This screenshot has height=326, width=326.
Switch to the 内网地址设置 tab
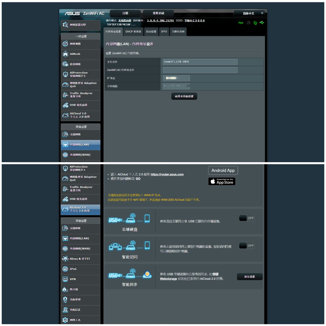pyautogui.click(x=113, y=32)
